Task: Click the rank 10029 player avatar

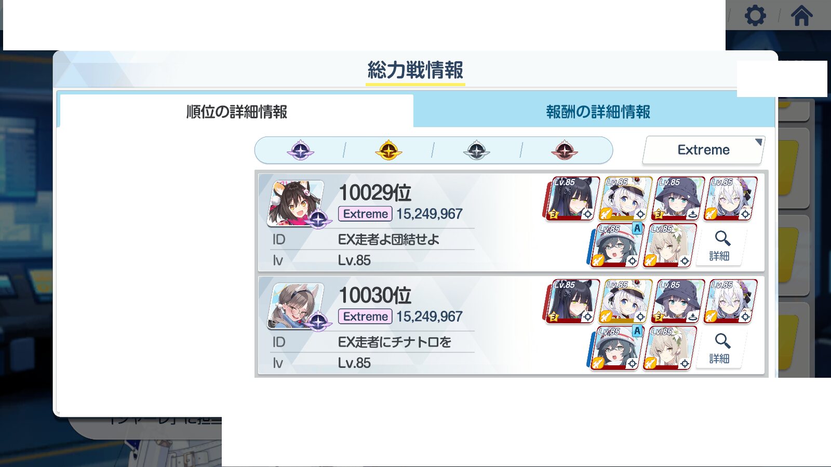Action: (x=296, y=203)
